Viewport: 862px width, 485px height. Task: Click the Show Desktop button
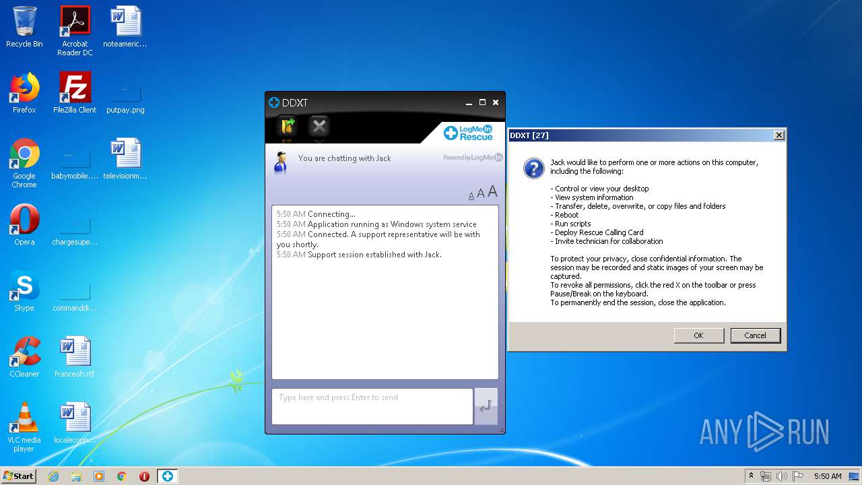[x=855, y=476]
